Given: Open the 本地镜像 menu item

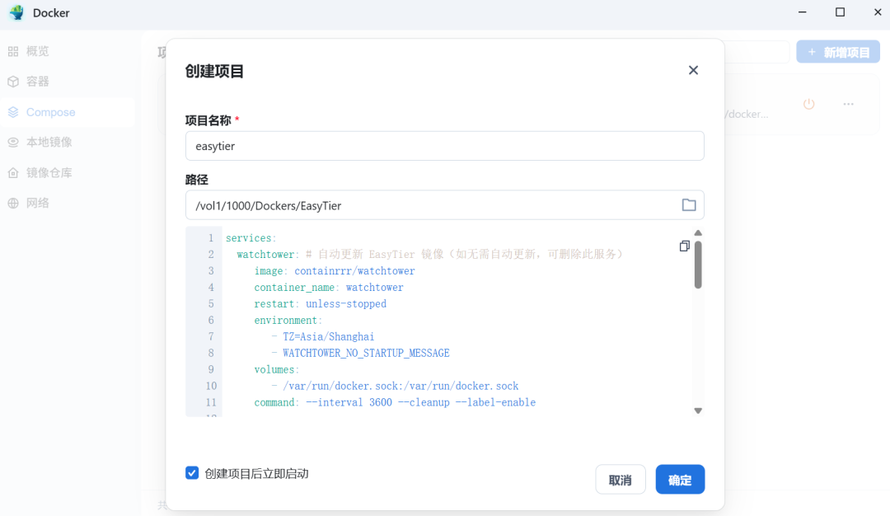Looking at the screenshot, I should click(x=68, y=143).
